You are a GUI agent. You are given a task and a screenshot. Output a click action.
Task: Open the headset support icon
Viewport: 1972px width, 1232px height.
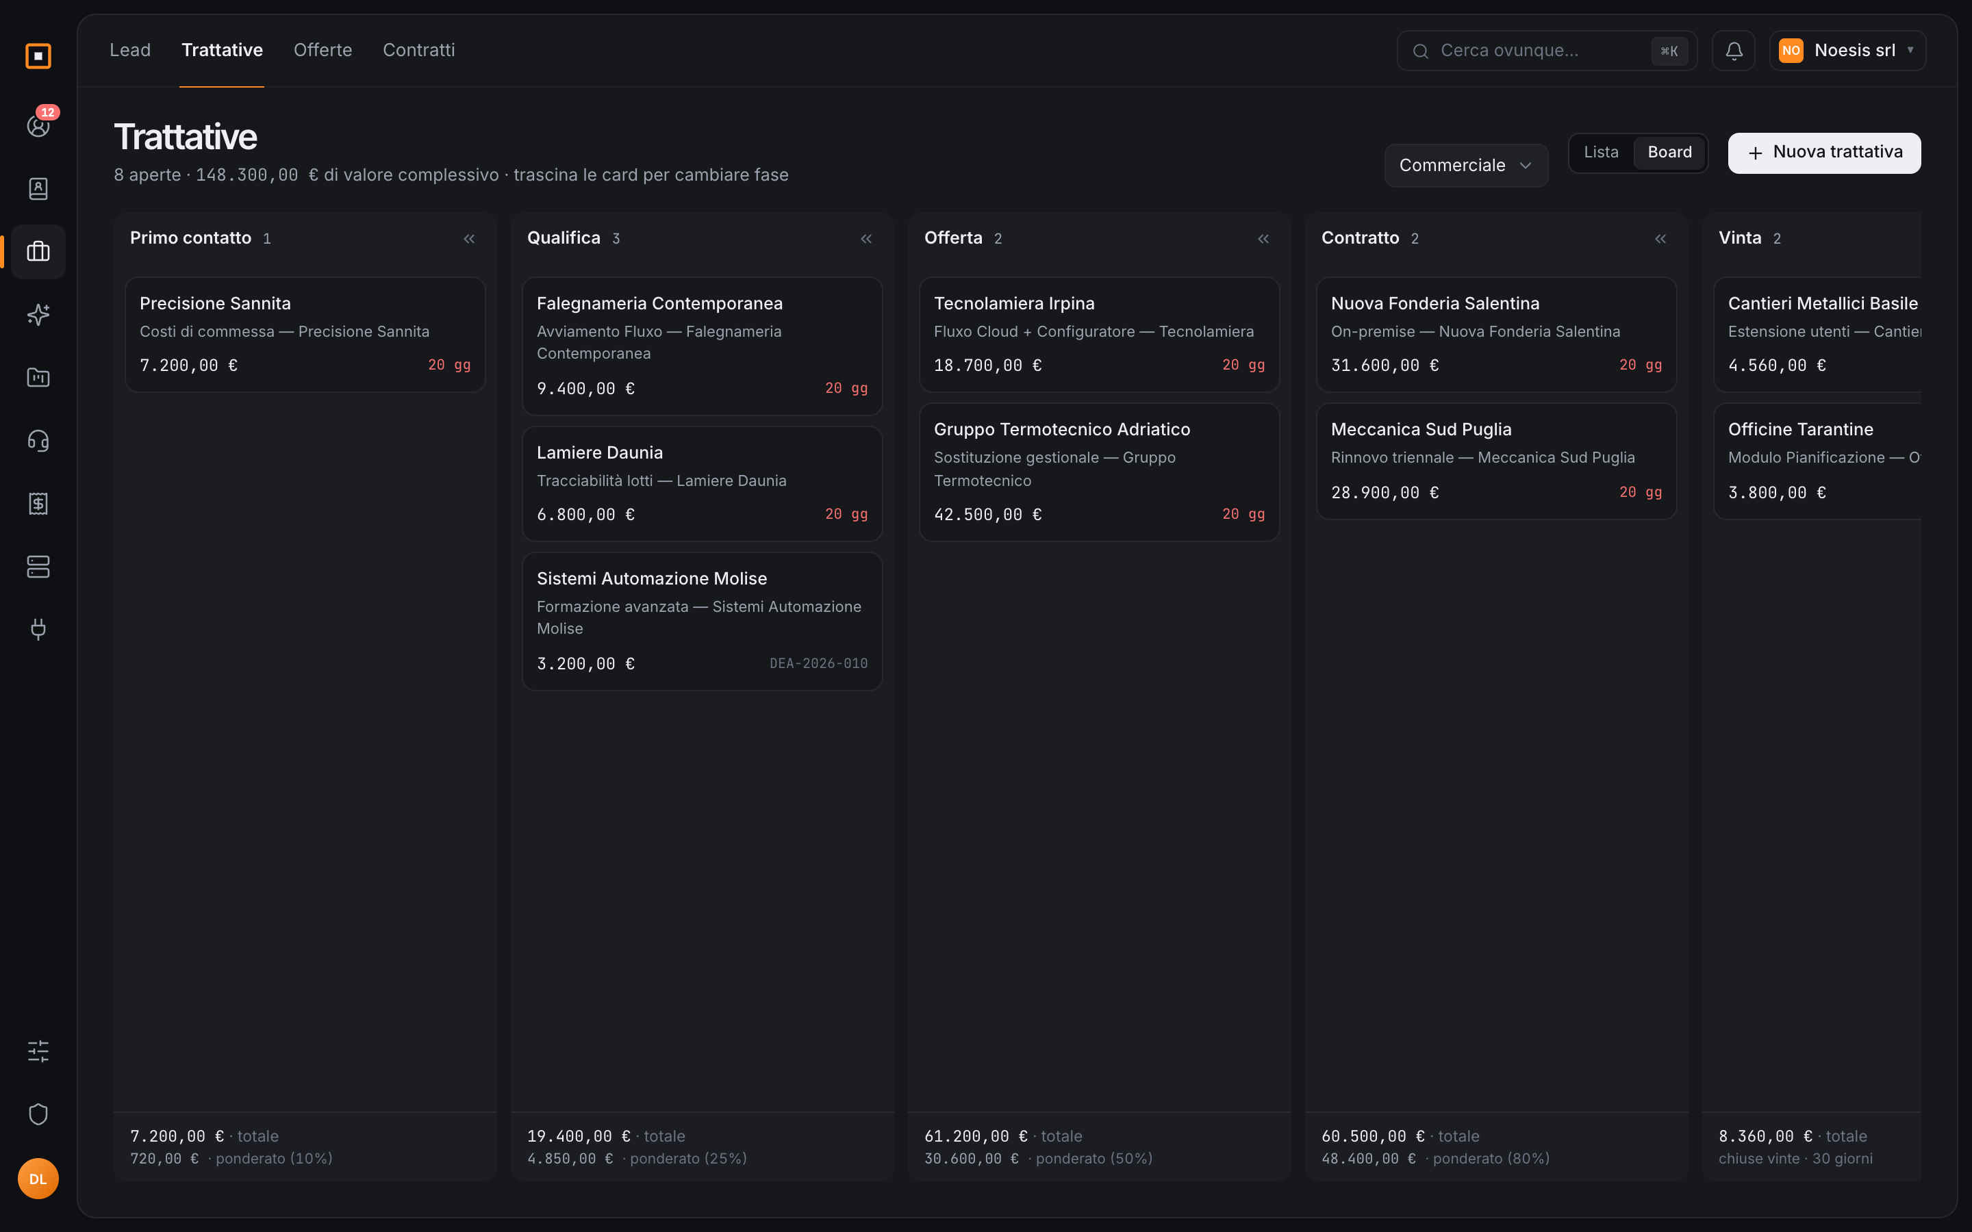pyautogui.click(x=38, y=441)
